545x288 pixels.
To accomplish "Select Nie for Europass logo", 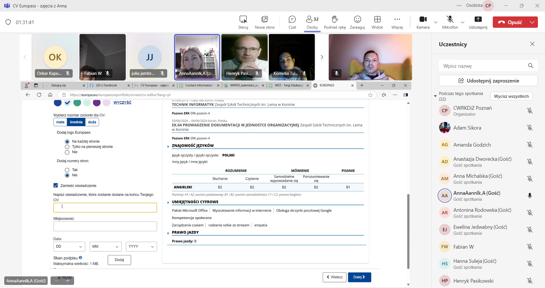I will tap(67, 152).
